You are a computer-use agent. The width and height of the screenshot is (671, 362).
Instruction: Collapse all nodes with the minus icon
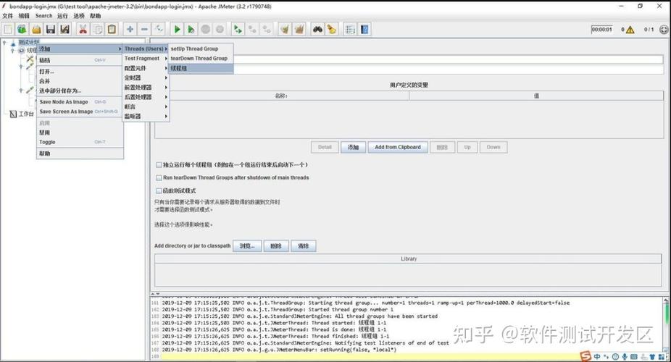[x=144, y=29]
